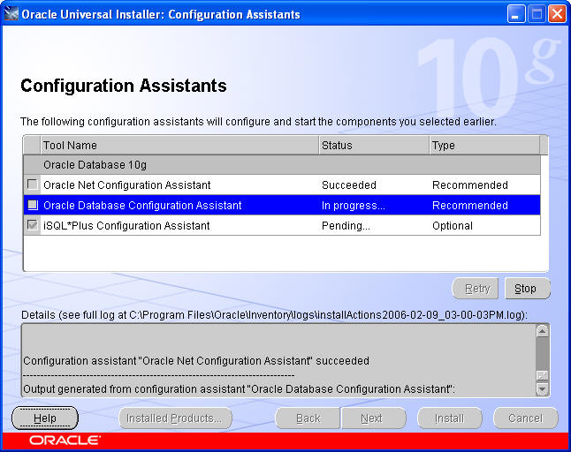The height and width of the screenshot is (452, 571).
Task: Minimize the Oracle Universal Installer window
Action: click(515, 14)
